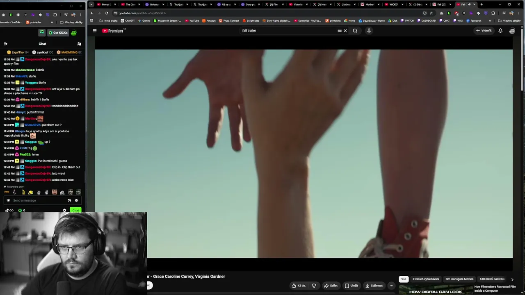
Task: Click the Fall trailer video player
Action: click(304, 154)
